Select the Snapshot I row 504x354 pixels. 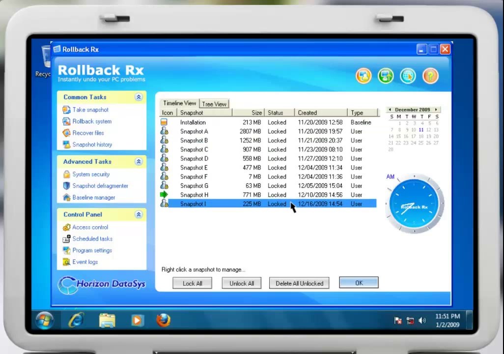(x=268, y=204)
